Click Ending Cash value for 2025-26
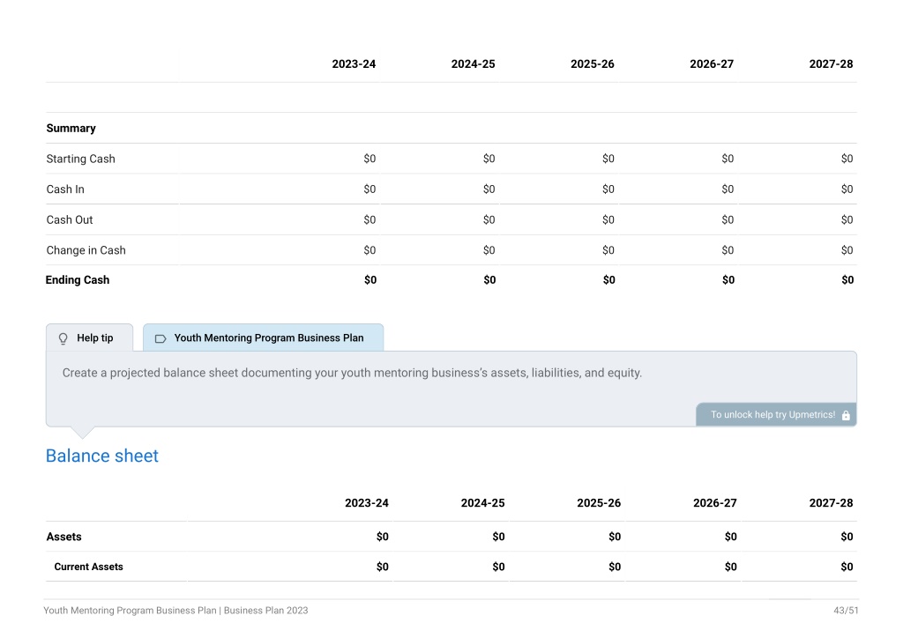Viewport: 903px width, 638px height. click(608, 280)
